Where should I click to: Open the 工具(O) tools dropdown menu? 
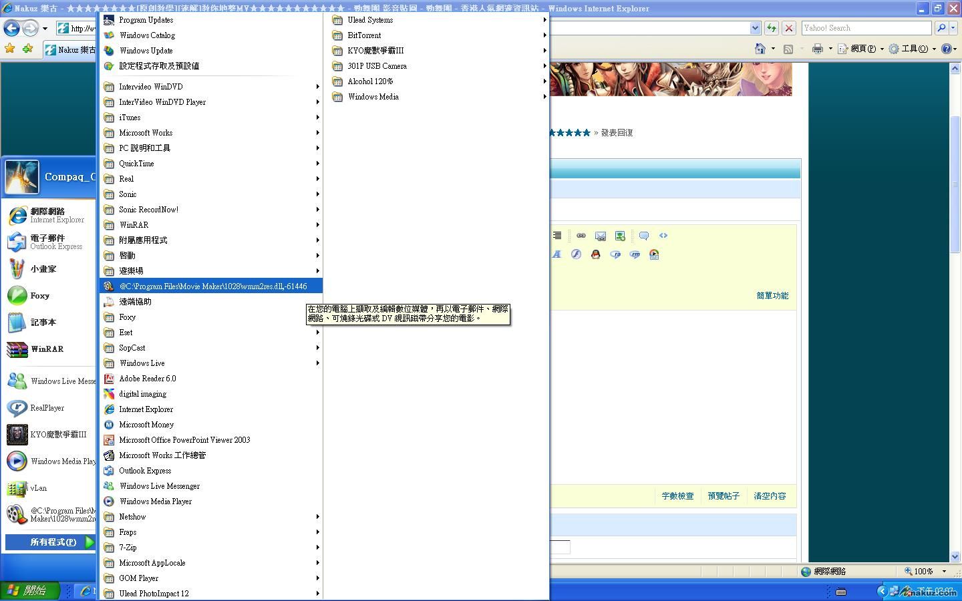click(x=913, y=49)
